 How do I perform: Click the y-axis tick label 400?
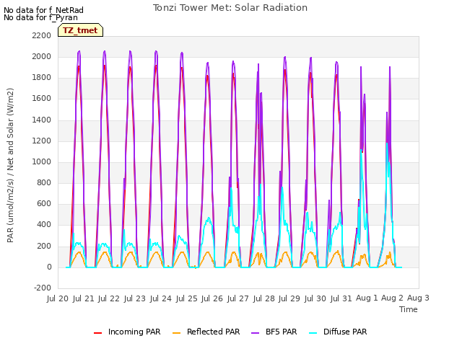[x=44, y=225]
